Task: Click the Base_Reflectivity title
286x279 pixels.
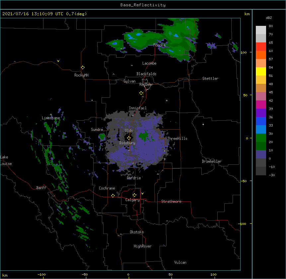Action: (143, 5)
